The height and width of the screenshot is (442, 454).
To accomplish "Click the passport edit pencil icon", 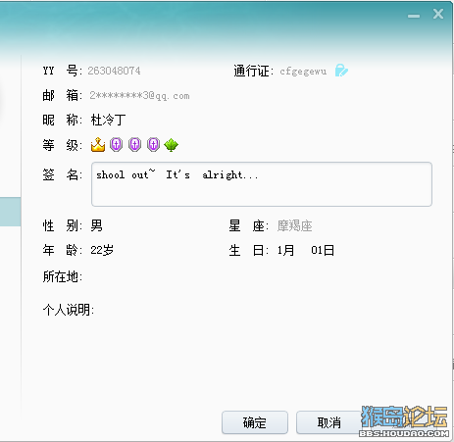I will [x=341, y=71].
